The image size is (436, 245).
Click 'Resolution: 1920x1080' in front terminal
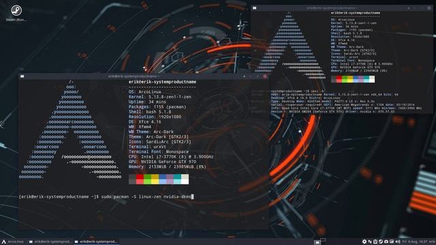tap(155, 117)
